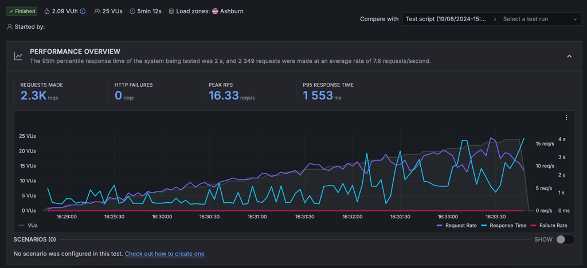587x268 pixels.
Task: Click the P95 Response Time 1 553 value
Action: click(318, 96)
